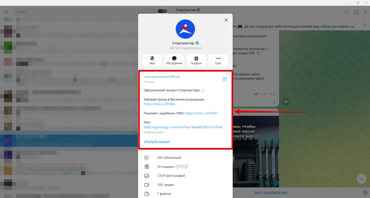The width and height of the screenshot is (370, 198).
Task: Open the chat three-dots menu
Action: [365, 12]
